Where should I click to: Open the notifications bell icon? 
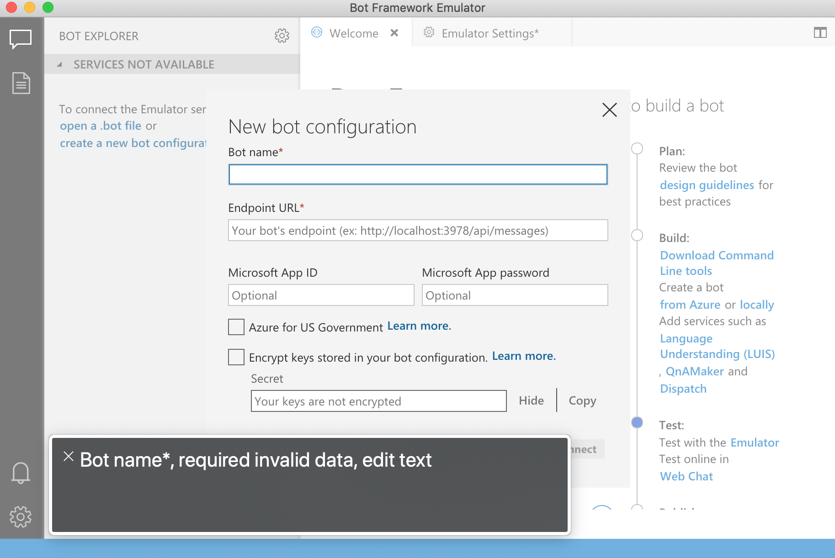21,473
